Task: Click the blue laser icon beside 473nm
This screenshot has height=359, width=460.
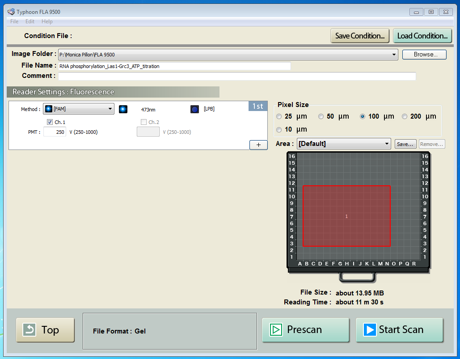Action: tap(123, 109)
